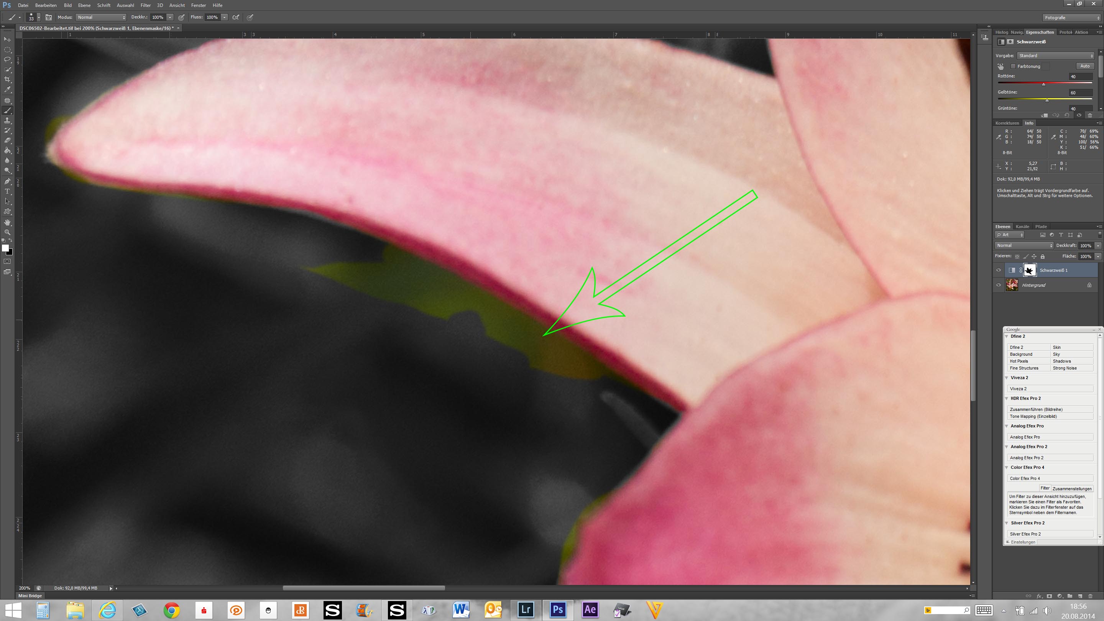Select the Move tool

tap(7, 39)
